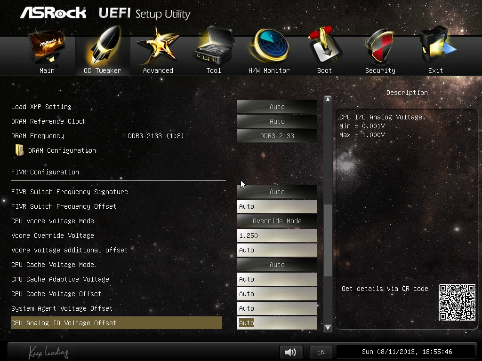This screenshot has height=361, width=482.
Task: Select the DRAM Frequency label
Action: (38, 136)
